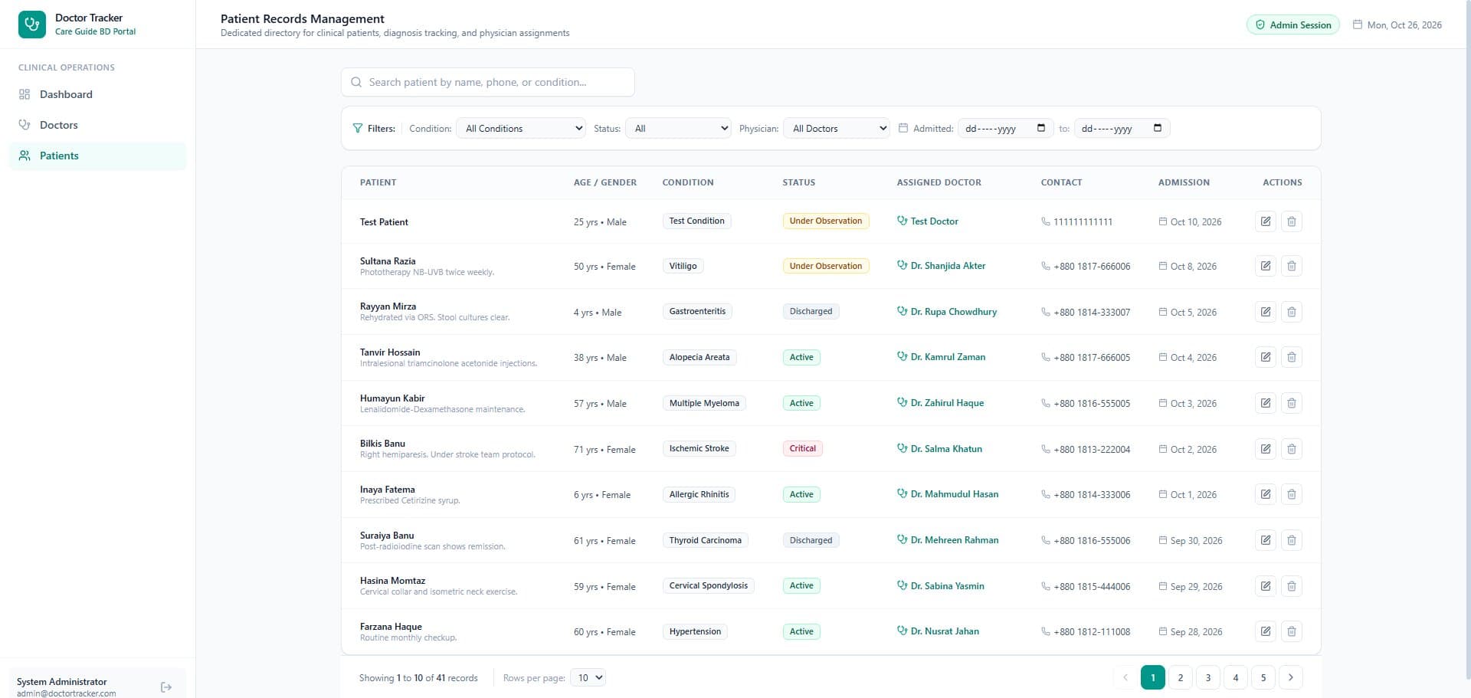
Task: Click the ADMISSION column header
Action: pyautogui.click(x=1184, y=182)
